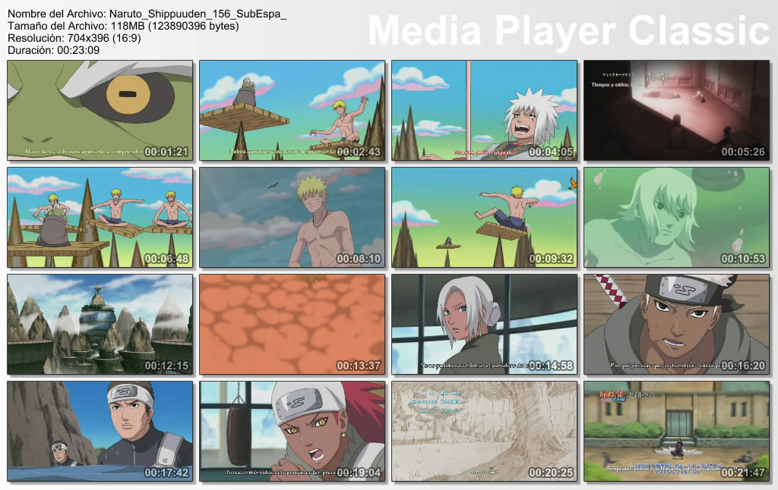Choose the thumbnail at 00:17:42
Screen dimensions: 778x490
[x=100, y=432]
